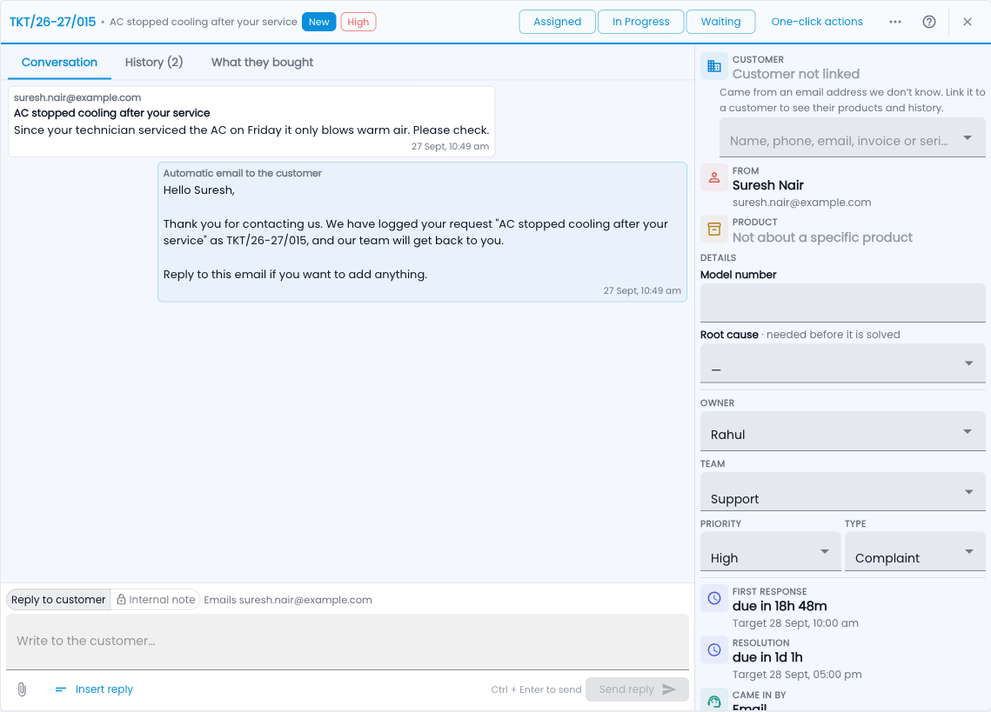The image size is (991, 712).
Task: Click 'Not about a specific product' text
Action: [x=822, y=237]
